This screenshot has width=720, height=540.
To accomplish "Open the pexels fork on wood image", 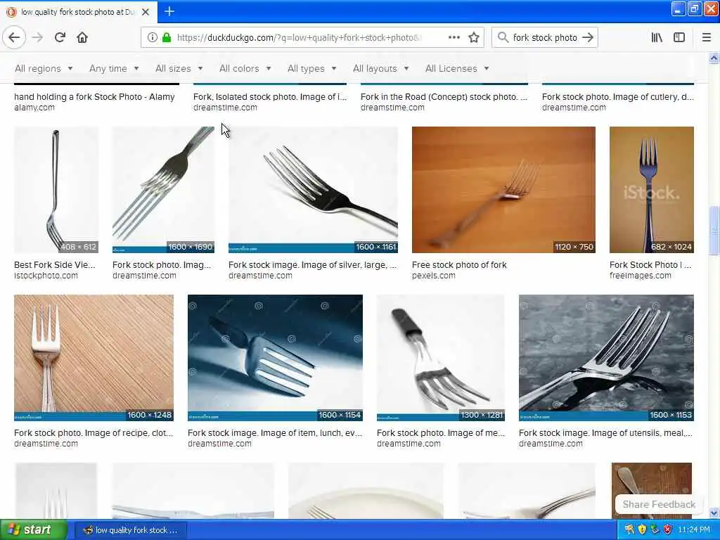I will click(503, 190).
